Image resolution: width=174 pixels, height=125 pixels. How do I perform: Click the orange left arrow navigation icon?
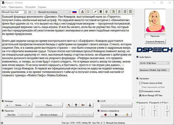[83, 105]
